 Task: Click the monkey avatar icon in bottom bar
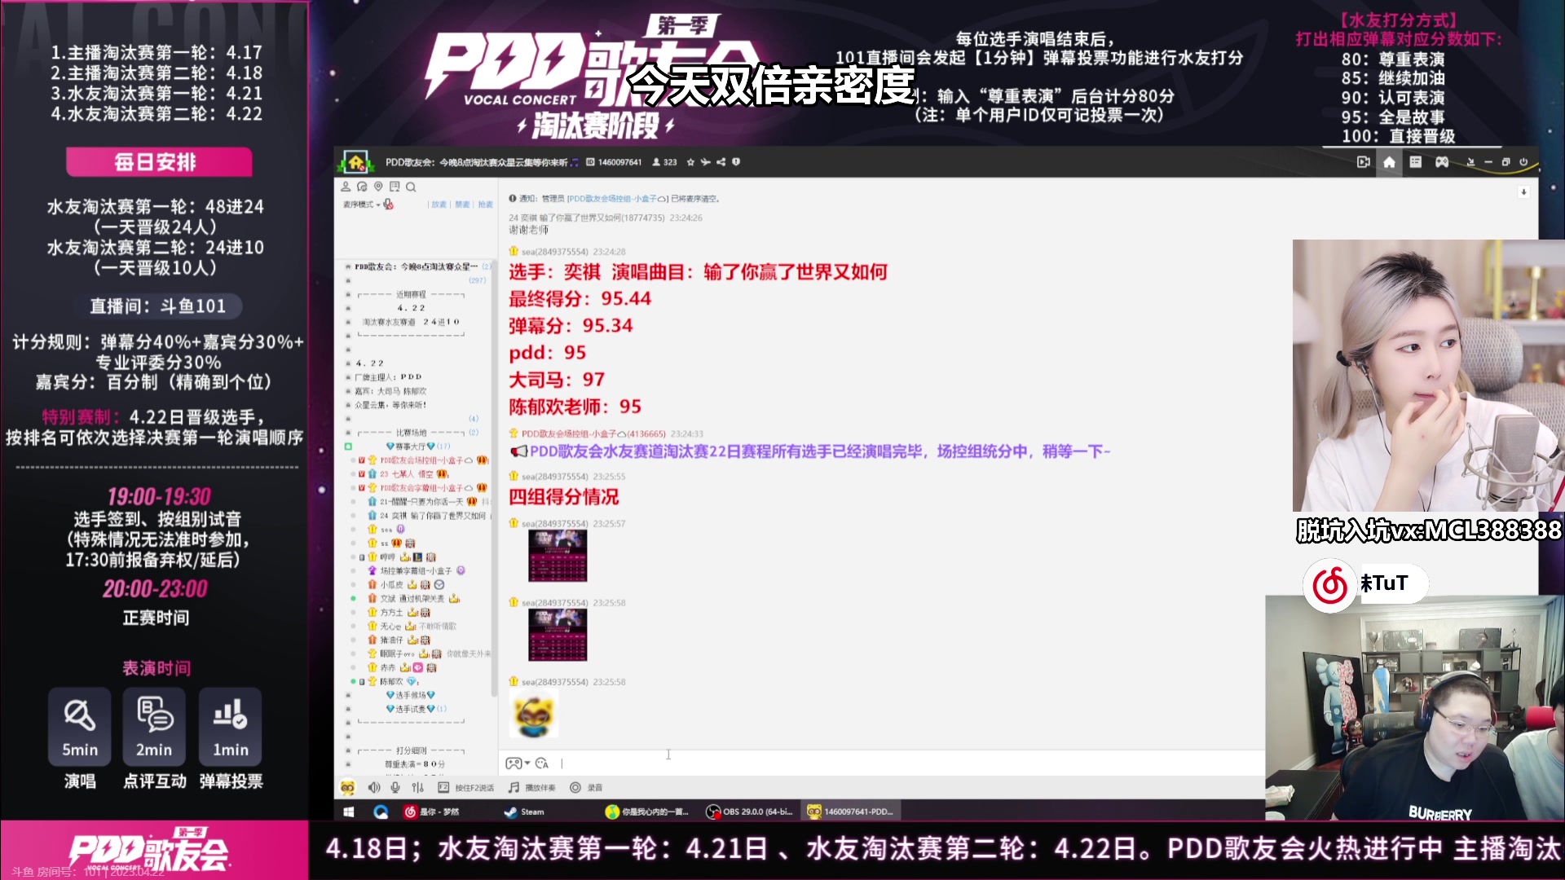pyautogui.click(x=348, y=787)
